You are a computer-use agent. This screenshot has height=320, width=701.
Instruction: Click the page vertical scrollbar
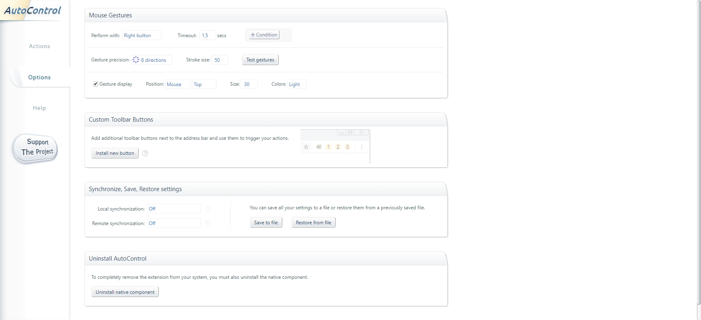(699, 152)
